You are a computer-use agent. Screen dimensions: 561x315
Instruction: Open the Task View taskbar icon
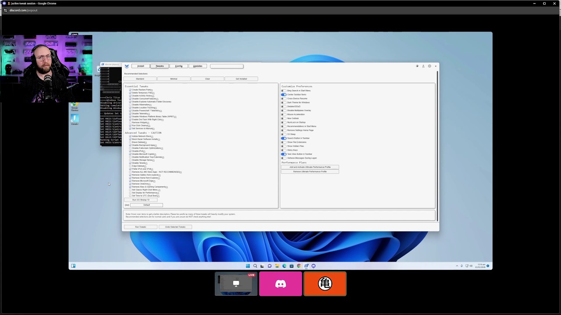262,266
